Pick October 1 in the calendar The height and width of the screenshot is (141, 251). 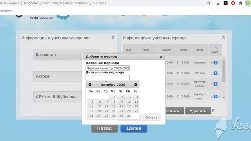113,97
